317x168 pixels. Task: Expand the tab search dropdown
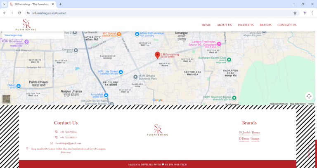(4, 4)
